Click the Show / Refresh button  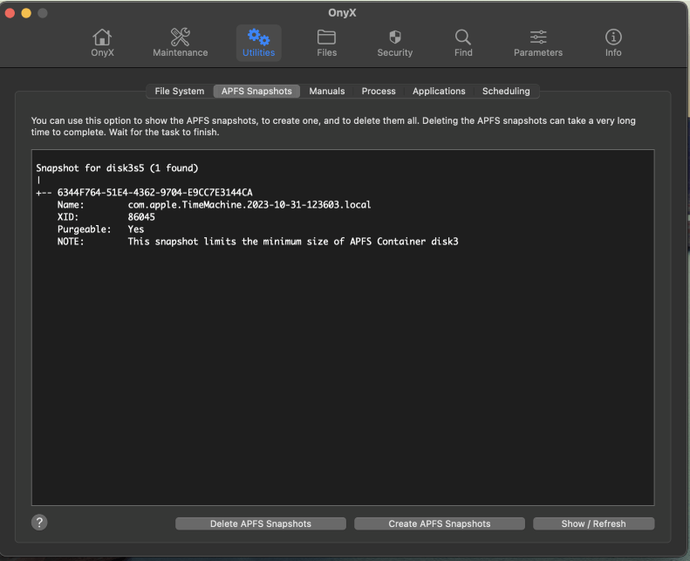tap(593, 523)
